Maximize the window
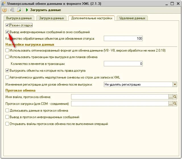 pyautogui.click(x=172, y=4)
